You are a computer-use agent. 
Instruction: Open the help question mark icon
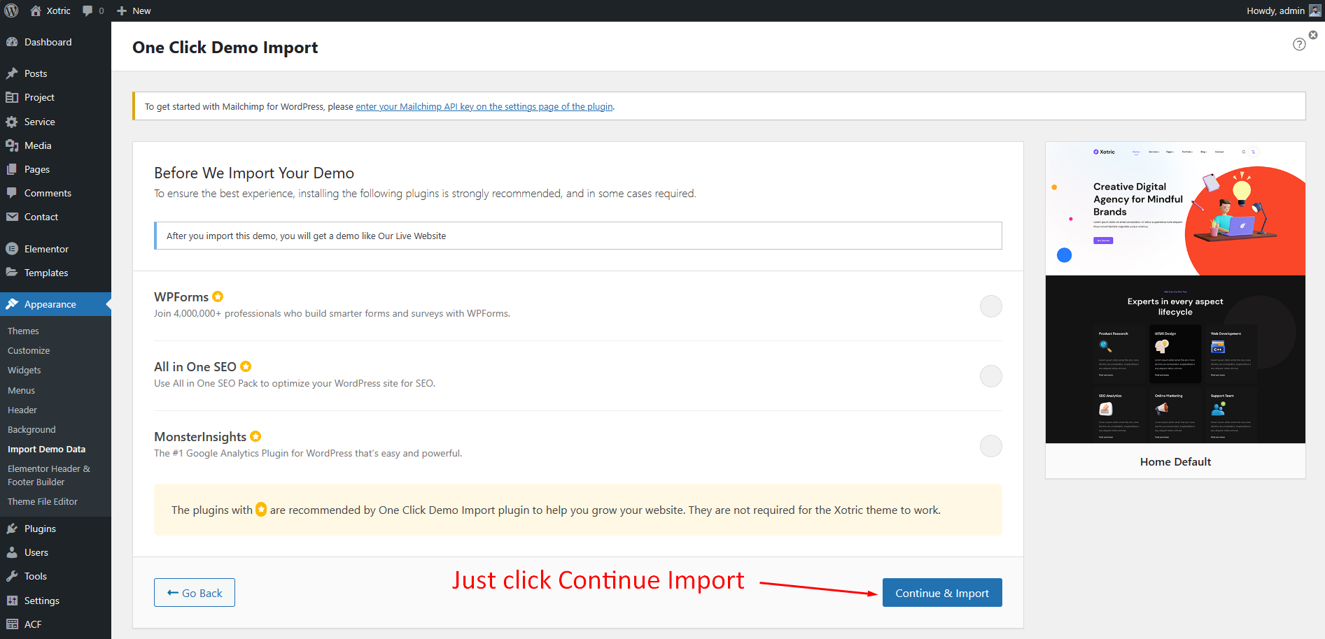(1299, 44)
